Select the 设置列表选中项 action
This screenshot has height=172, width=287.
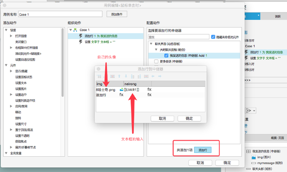[x=25, y=101]
